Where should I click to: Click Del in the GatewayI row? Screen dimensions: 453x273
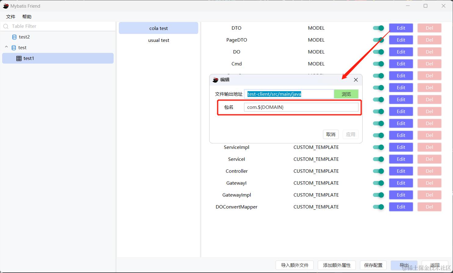pyautogui.click(x=429, y=183)
